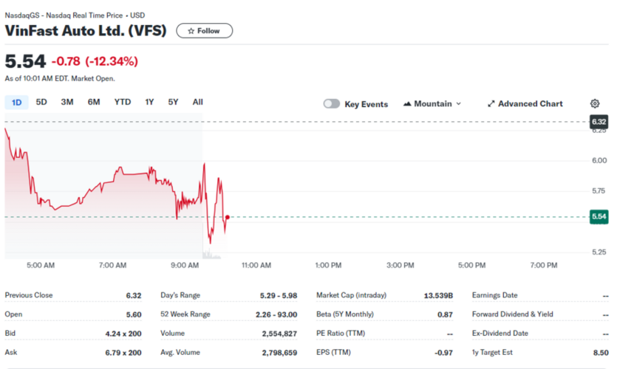
Task: Select the 5Y range tab
Action: [x=173, y=102]
